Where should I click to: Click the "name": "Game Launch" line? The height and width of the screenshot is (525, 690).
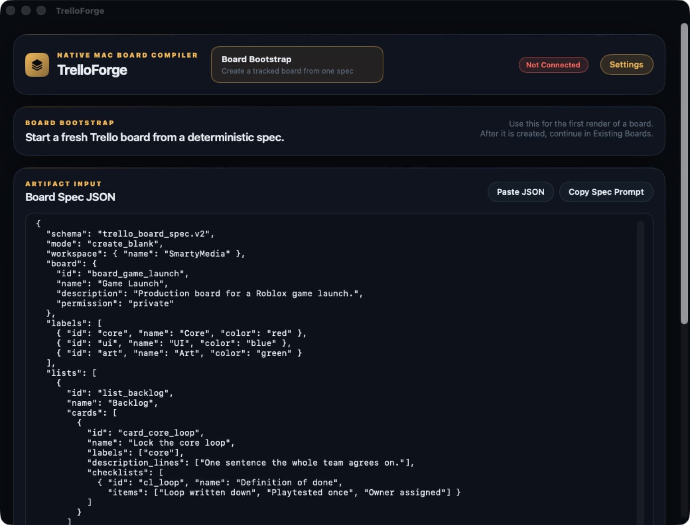(112, 284)
